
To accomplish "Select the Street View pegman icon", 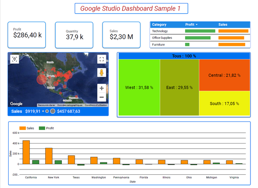I will 101,73.
